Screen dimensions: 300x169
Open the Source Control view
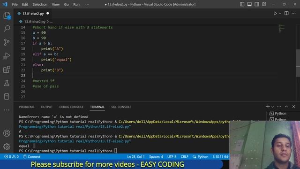[7, 42]
